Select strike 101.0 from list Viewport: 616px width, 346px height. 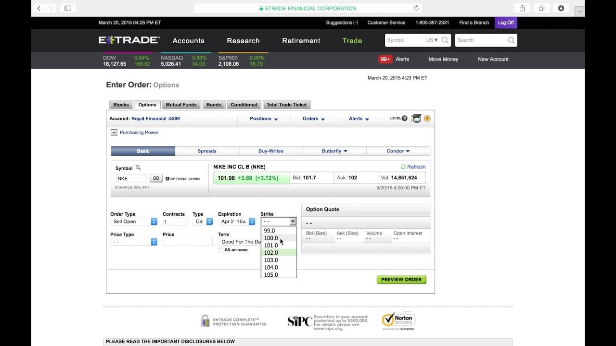tap(279, 245)
